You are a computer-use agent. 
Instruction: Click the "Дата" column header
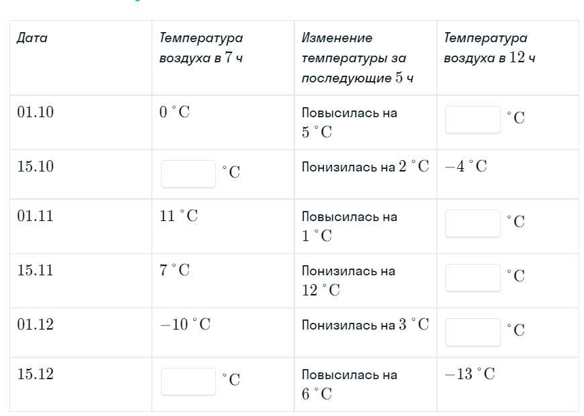click(32, 38)
